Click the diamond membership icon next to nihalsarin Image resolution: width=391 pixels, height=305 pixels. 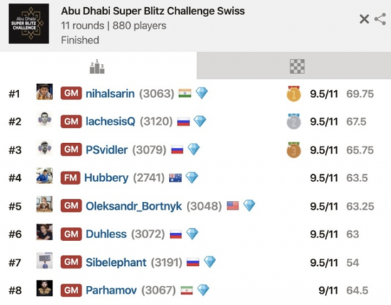pos(202,93)
